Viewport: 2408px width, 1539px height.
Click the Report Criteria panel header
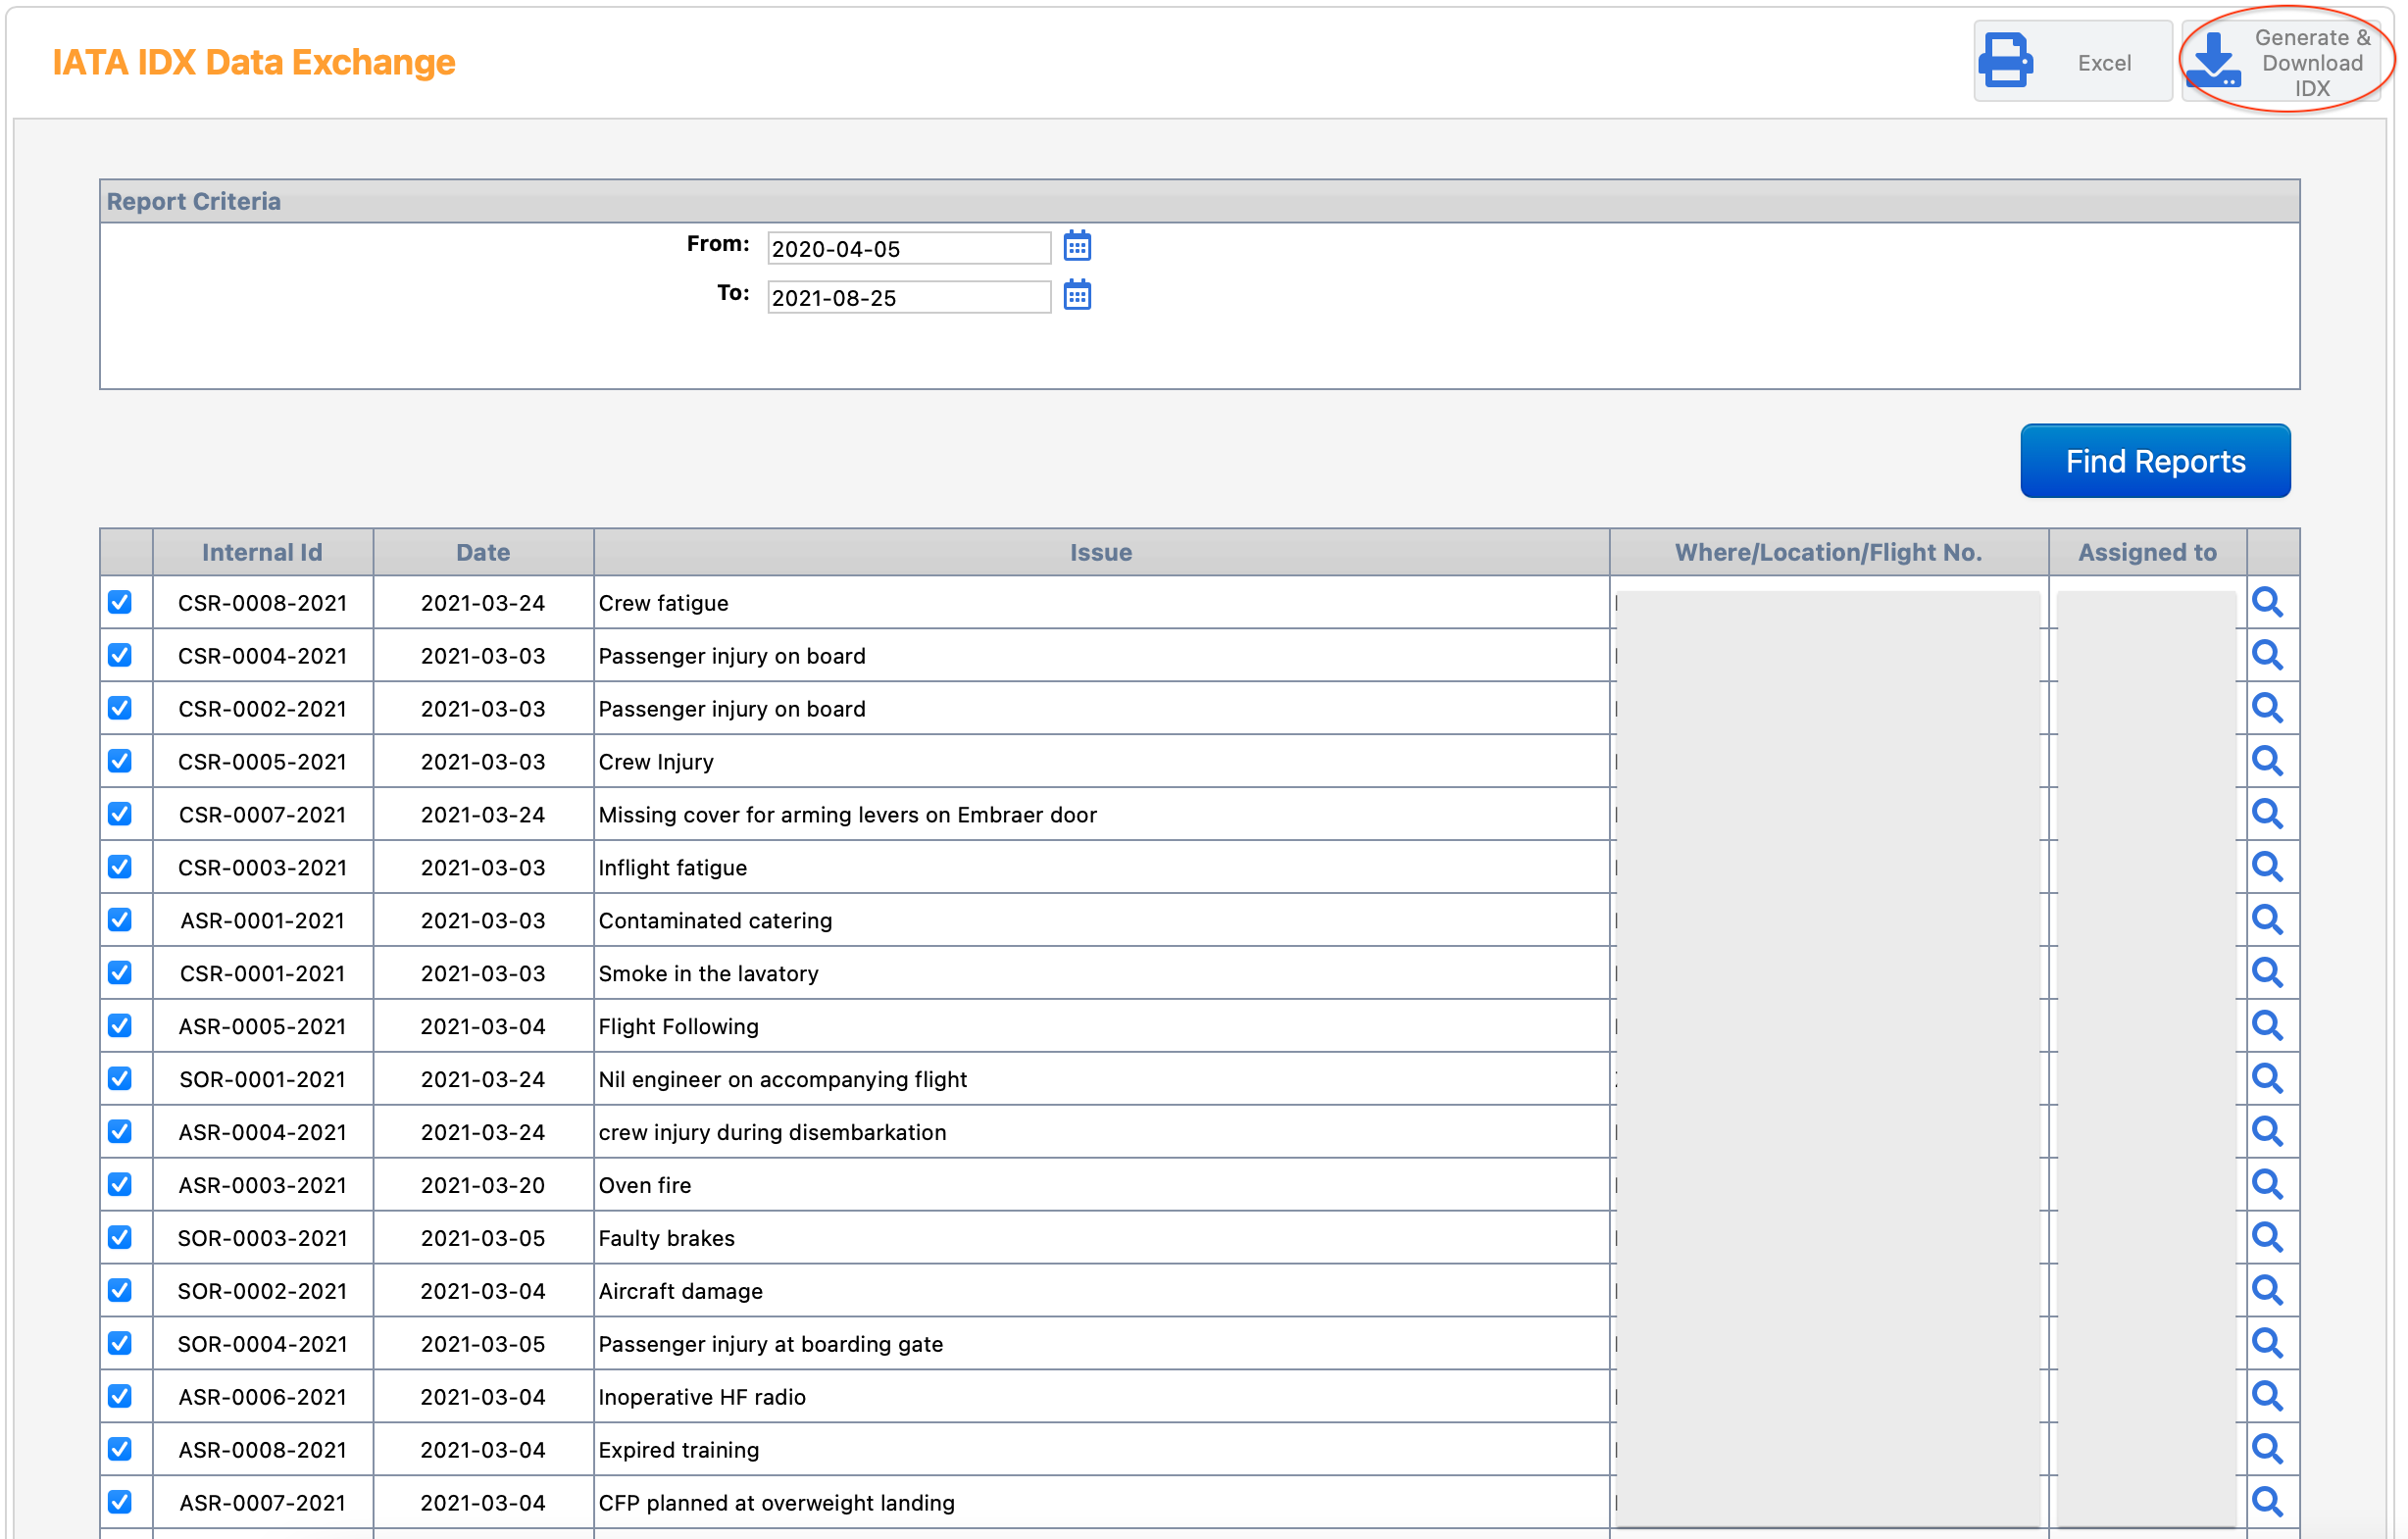[x=1199, y=201]
